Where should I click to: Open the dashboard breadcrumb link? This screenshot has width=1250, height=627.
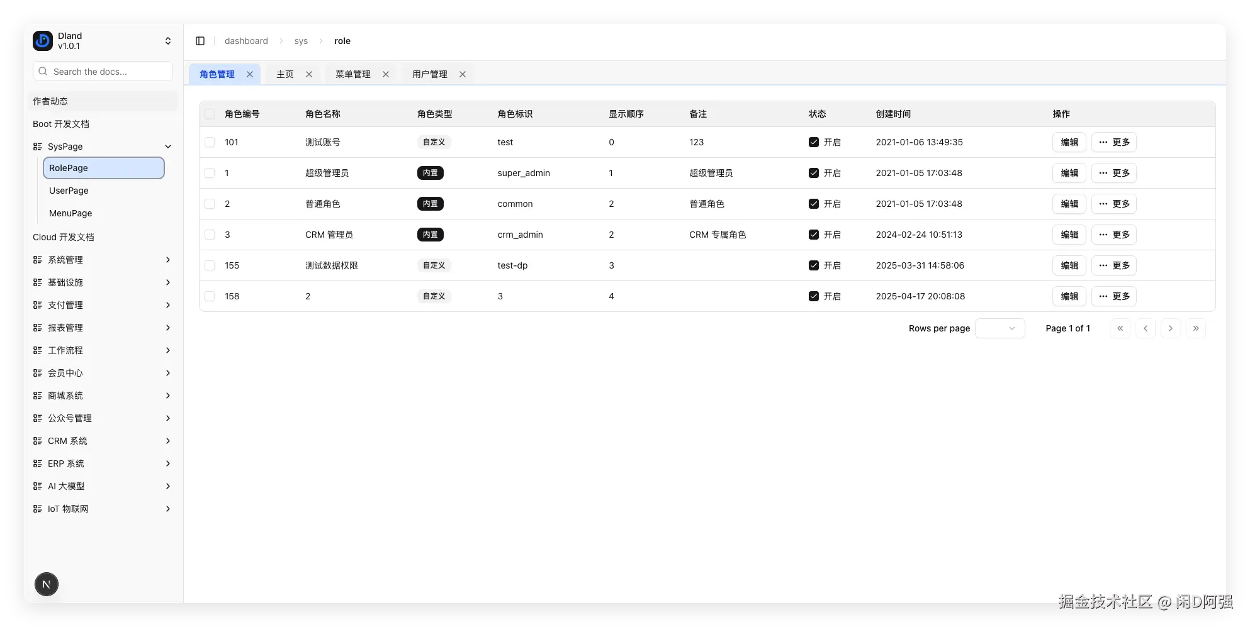click(246, 40)
